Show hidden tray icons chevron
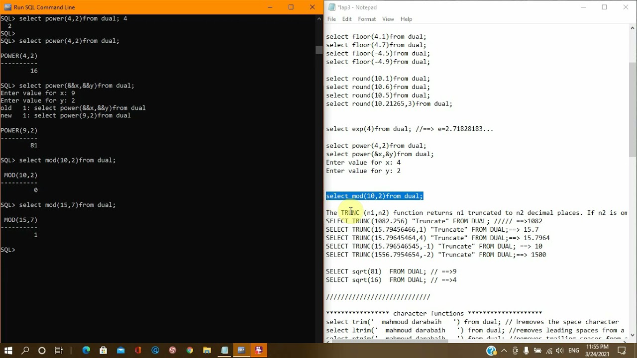Screen dimensions: 637x358 pyautogui.click(x=505, y=351)
